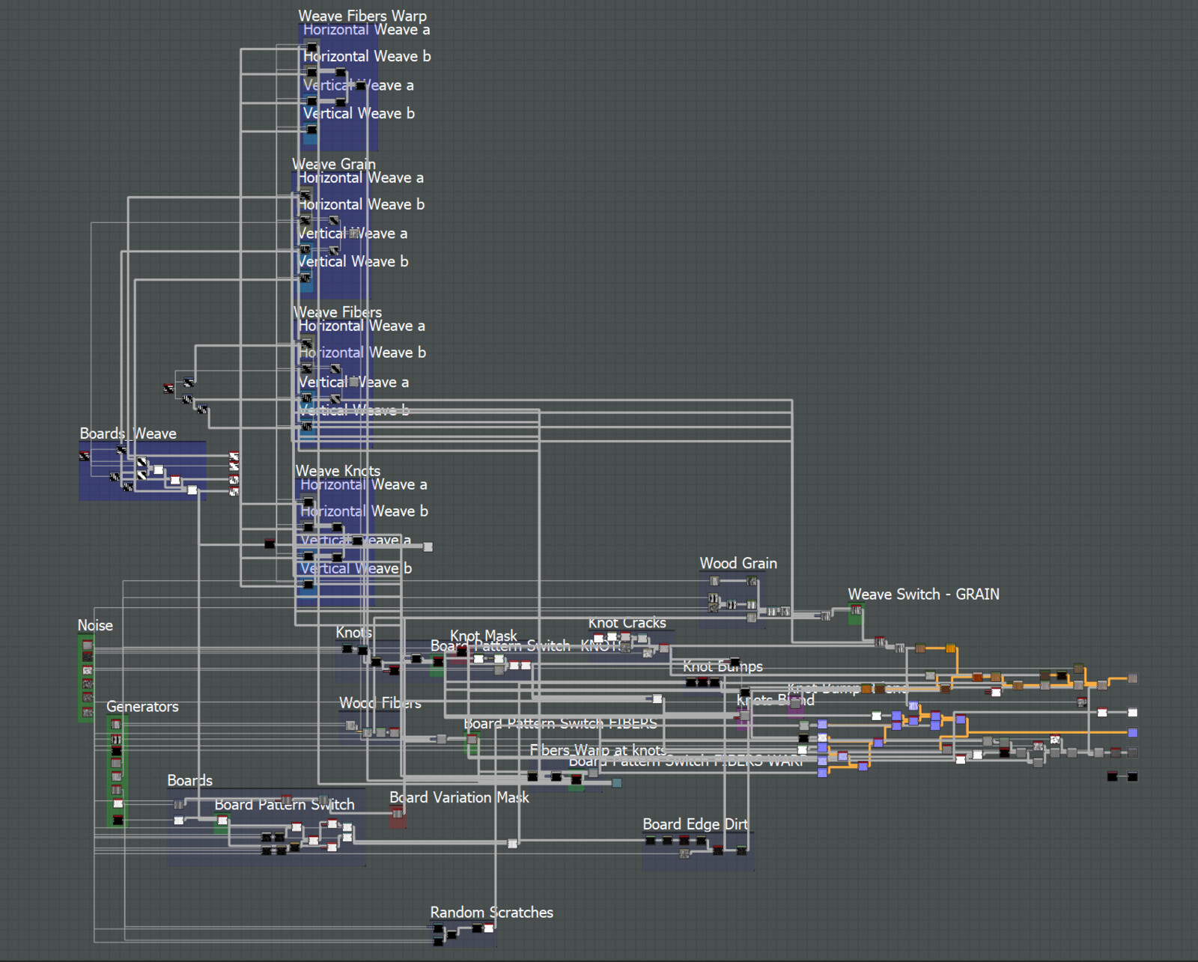Screen dimensions: 1198x962
Task: Select the 'Fibers Warp at knots' label
Action: [x=598, y=750]
